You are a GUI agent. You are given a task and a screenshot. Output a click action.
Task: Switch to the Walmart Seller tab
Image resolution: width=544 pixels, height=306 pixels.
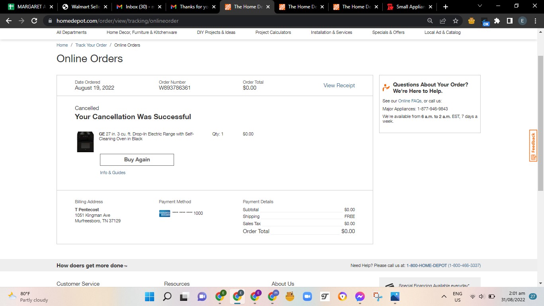pyautogui.click(x=84, y=7)
